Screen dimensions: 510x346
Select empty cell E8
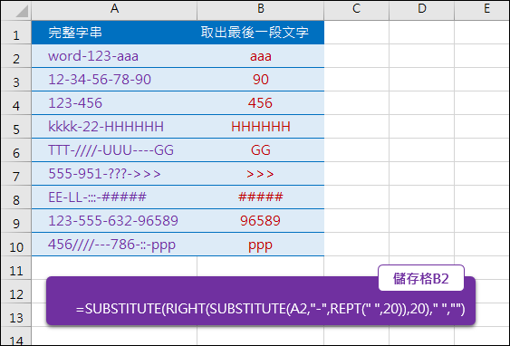pyautogui.click(x=482, y=197)
